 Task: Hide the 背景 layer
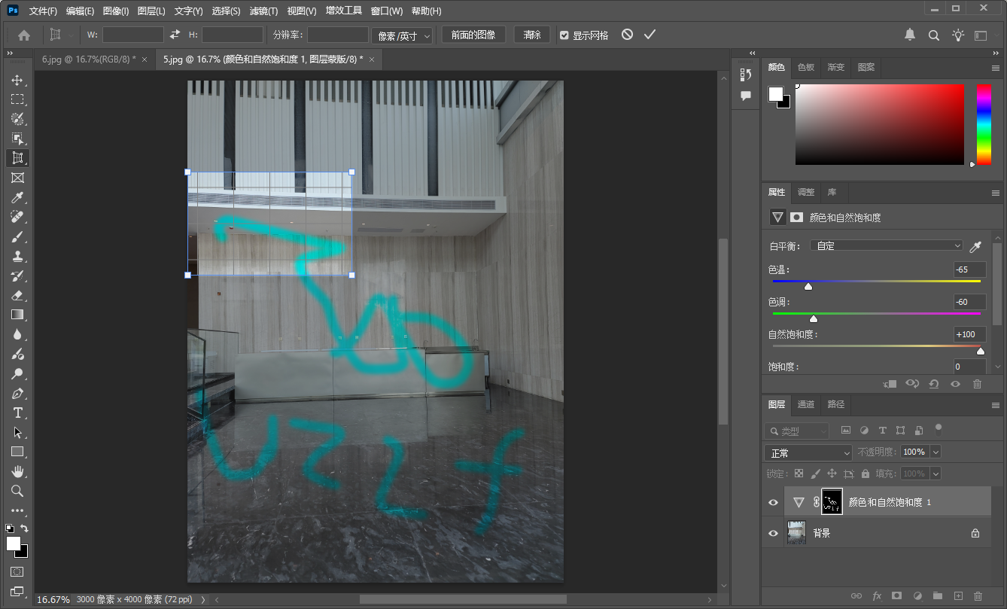772,532
